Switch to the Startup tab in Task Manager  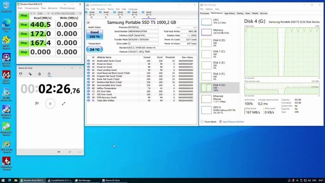pyautogui.click(x=240, y=13)
